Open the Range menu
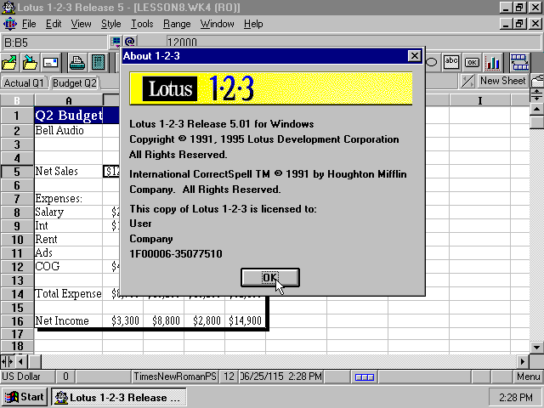This screenshot has height=408, width=544. click(x=177, y=24)
